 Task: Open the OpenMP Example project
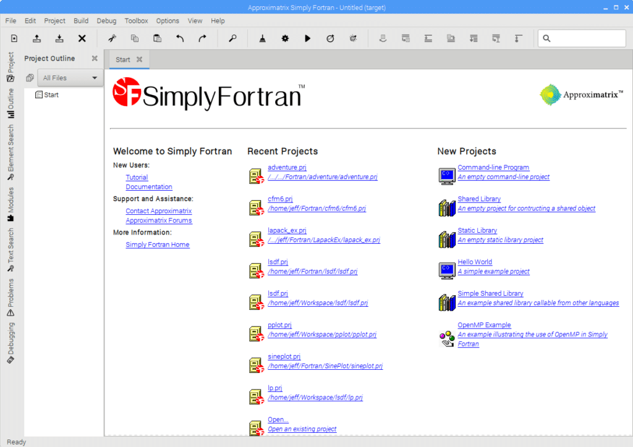pos(484,325)
